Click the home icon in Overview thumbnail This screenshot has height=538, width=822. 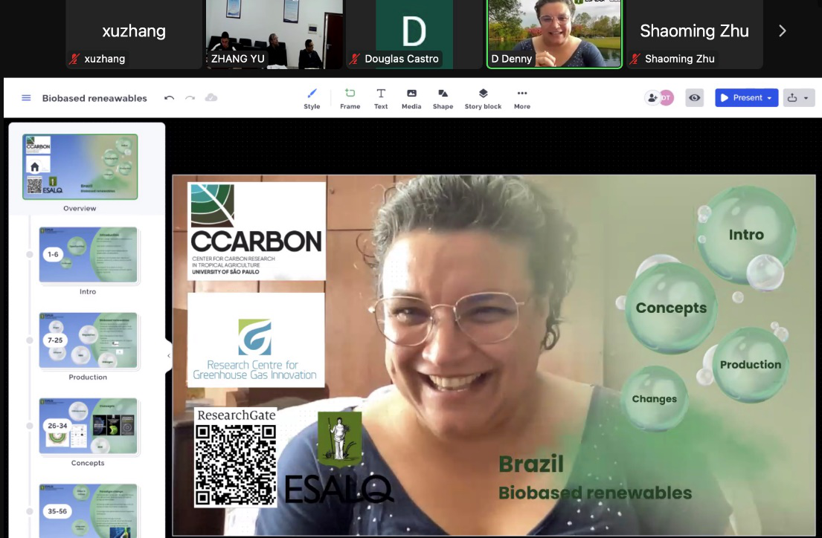(35, 167)
